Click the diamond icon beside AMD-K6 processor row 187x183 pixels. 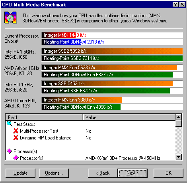coord(16,158)
